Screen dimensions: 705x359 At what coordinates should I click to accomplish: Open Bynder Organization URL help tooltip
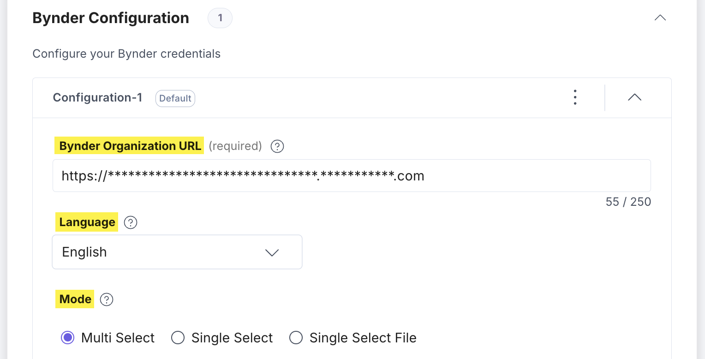point(277,146)
